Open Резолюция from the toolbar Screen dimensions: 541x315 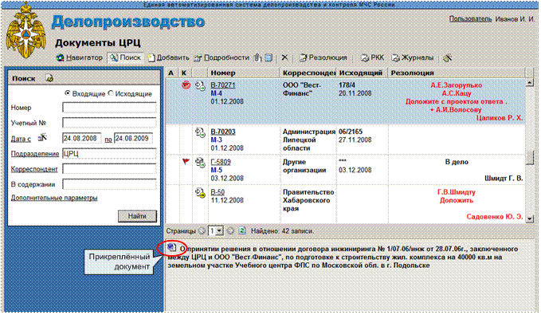pos(323,57)
